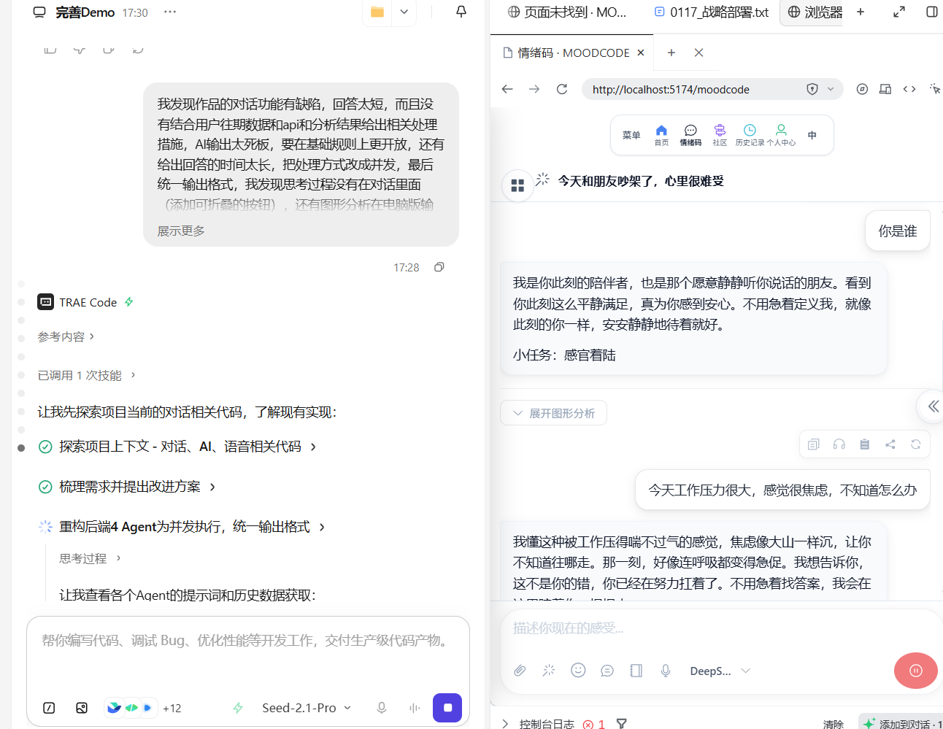Screen dimensions: 943x729
Task: Click the voice waveform icon in TRAE input
Action: tap(415, 708)
